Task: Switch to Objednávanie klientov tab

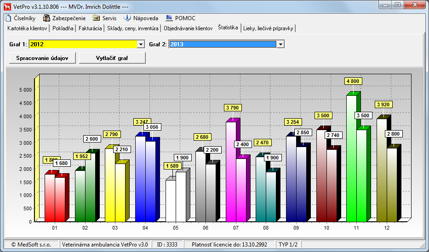Action: point(188,28)
